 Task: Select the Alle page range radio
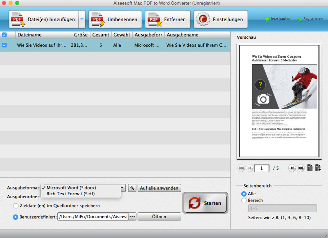coord(244,194)
